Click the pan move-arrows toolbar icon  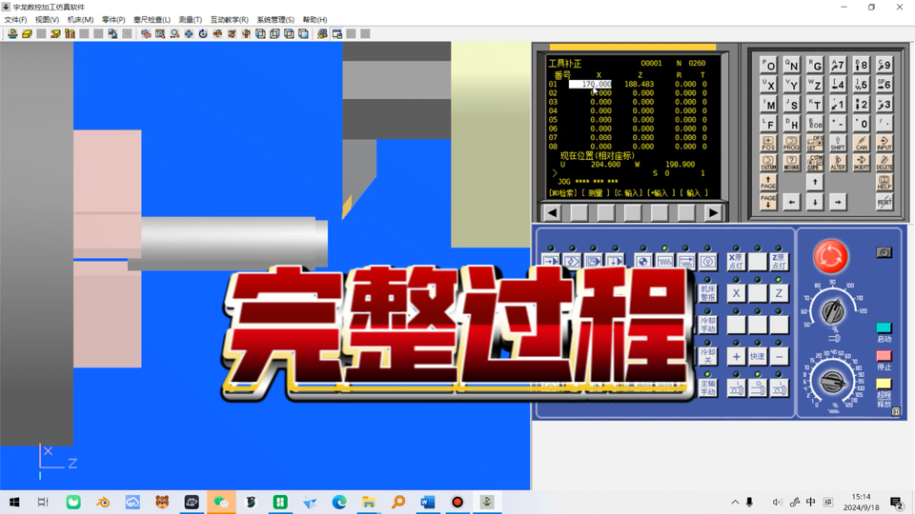coord(189,34)
